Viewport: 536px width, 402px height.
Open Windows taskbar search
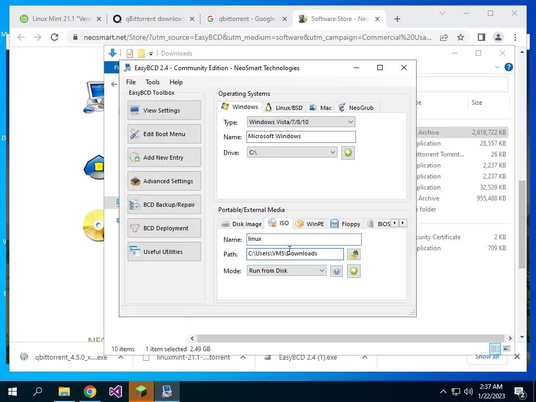tap(38, 392)
